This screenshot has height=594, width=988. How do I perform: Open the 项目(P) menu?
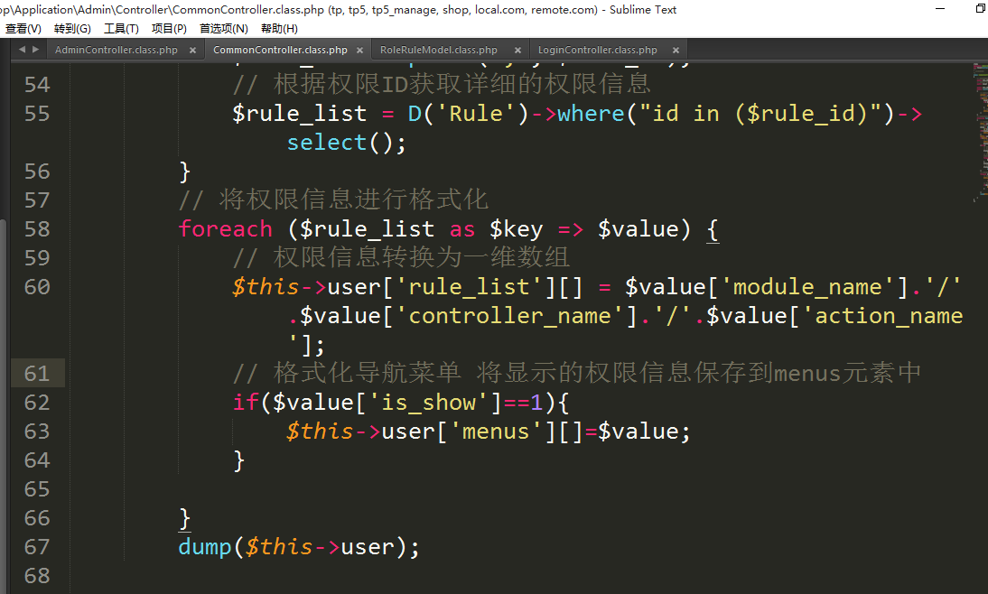click(x=169, y=28)
